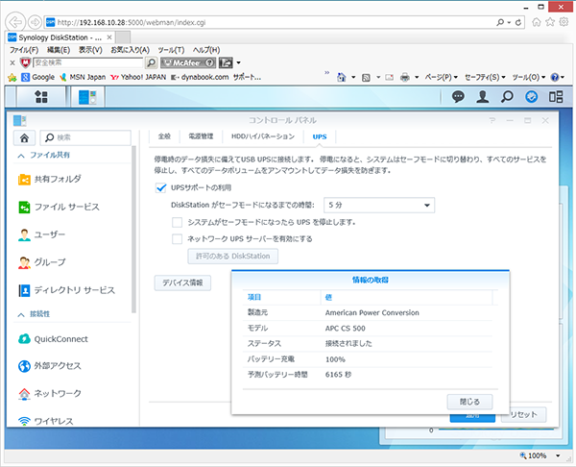Image resolution: width=576 pixels, height=467 pixels.
Task: Collapse the 接続性 sidebar section
Action: pos(21,314)
